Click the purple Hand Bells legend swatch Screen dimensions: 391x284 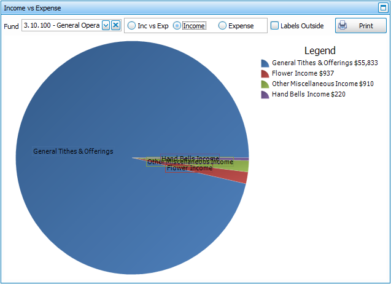[x=265, y=95]
